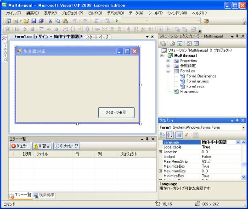Show the Properties page icon in Properties panel

[x=179, y=135]
